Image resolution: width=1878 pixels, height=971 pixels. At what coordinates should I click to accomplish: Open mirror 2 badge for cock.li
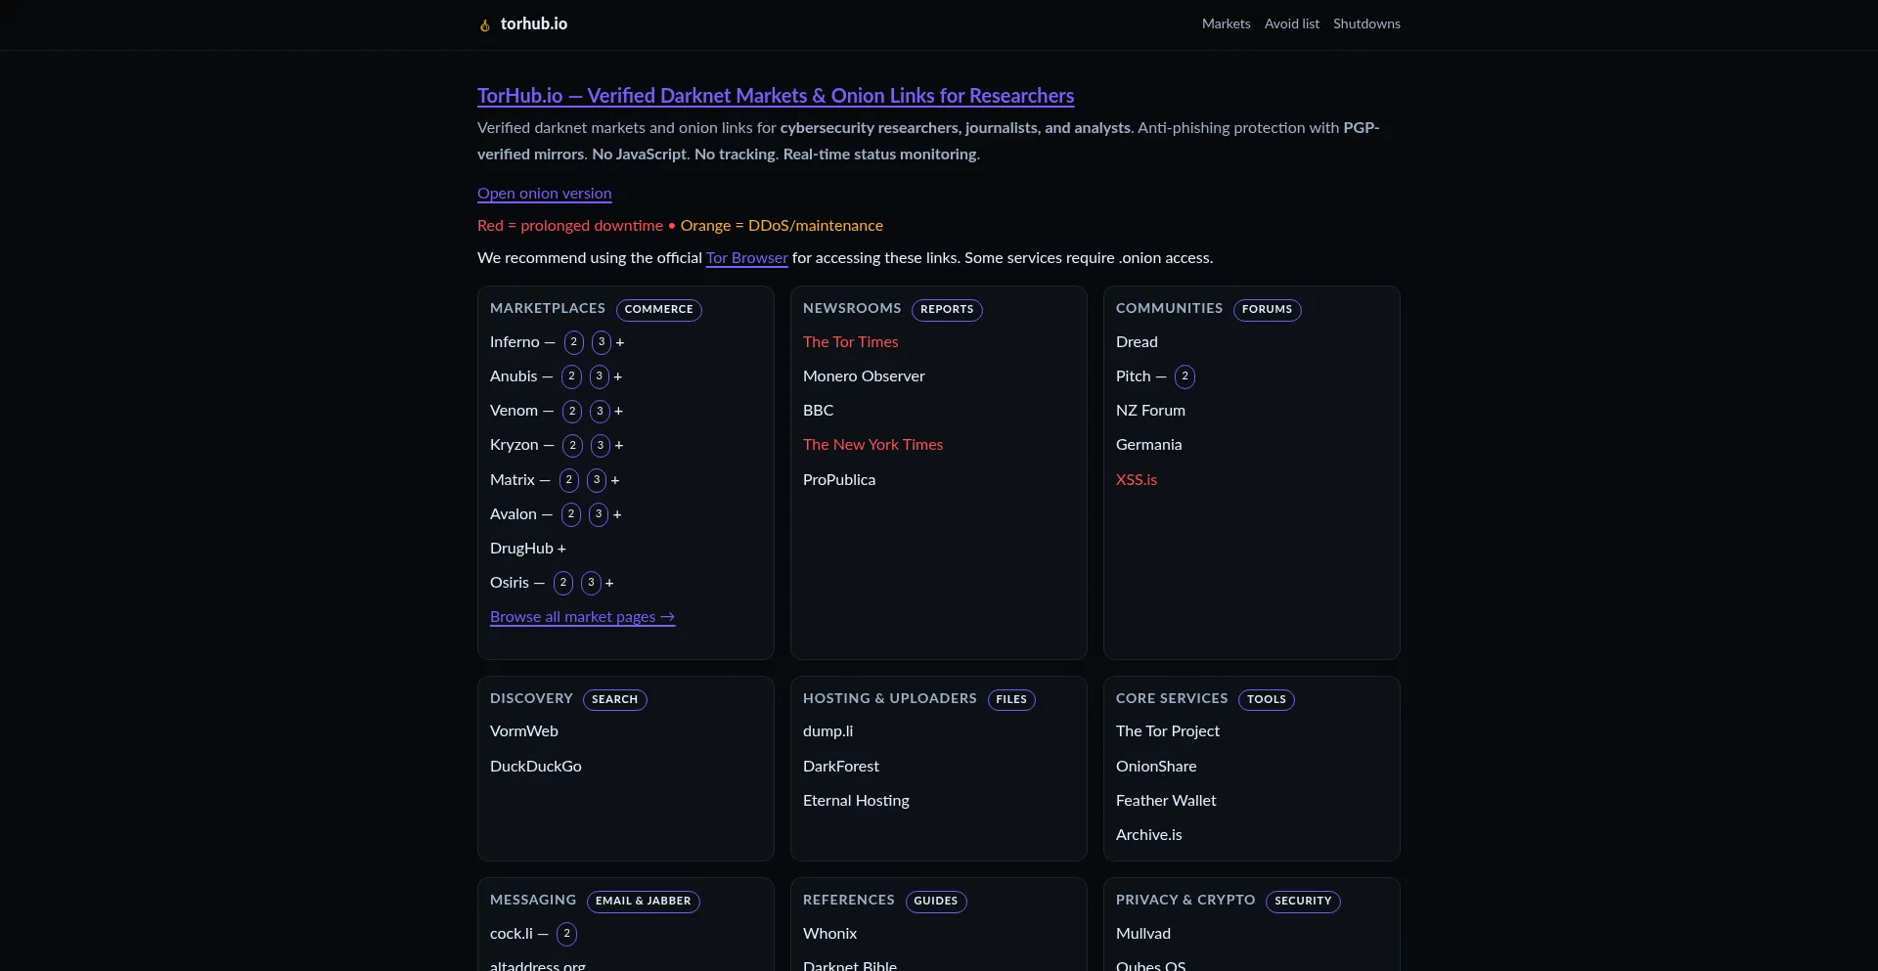[x=566, y=934]
